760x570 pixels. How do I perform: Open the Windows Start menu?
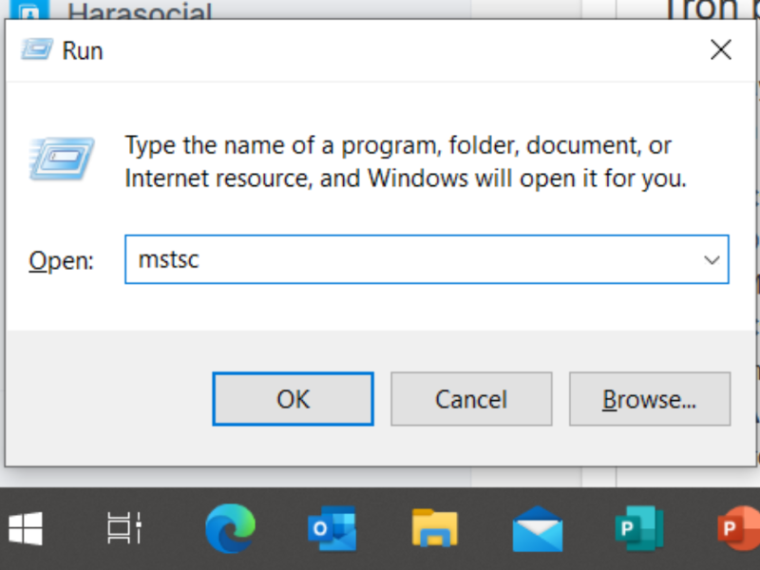(x=26, y=528)
